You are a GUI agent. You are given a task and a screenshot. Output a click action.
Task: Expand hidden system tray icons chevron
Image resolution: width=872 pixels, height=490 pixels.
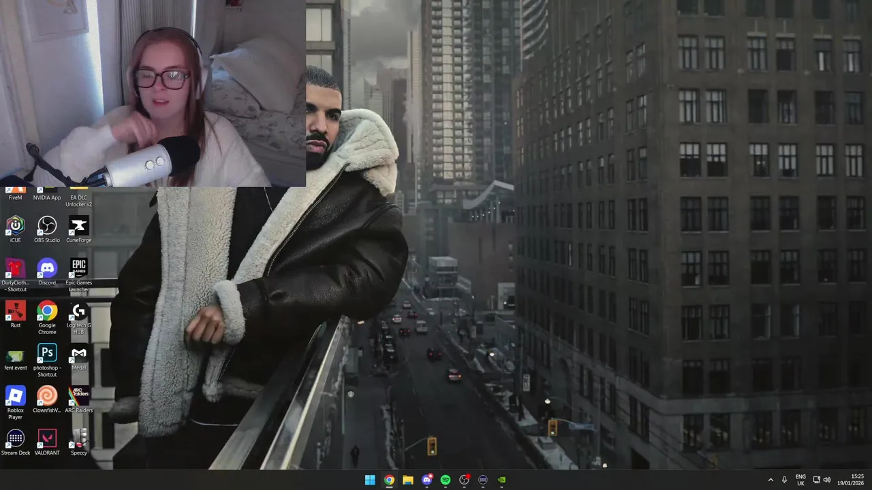pyautogui.click(x=770, y=480)
